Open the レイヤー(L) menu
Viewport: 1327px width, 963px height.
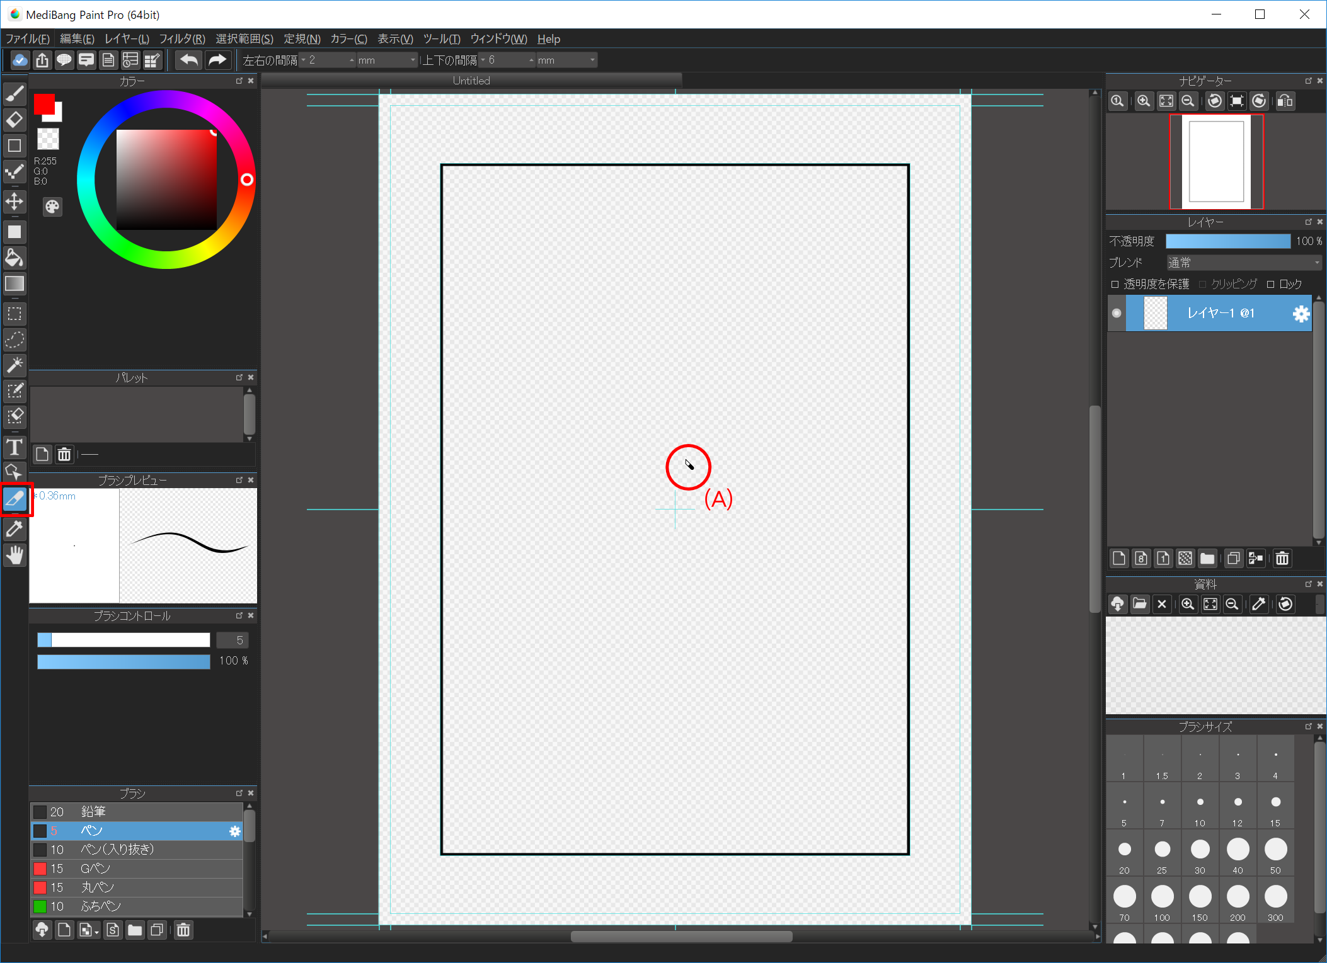(x=127, y=39)
